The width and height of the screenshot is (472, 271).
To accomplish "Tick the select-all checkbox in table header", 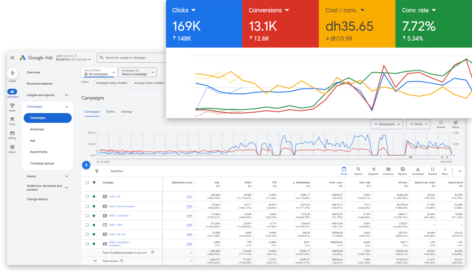I will click(87, 183).
